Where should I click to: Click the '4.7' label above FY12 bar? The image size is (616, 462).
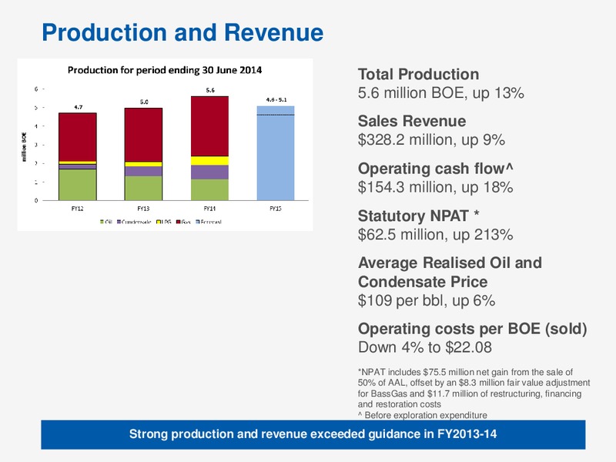coord(79,107)
